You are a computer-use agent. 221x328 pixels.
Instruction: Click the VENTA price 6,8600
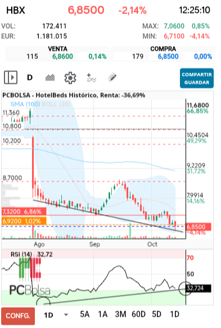62,56
